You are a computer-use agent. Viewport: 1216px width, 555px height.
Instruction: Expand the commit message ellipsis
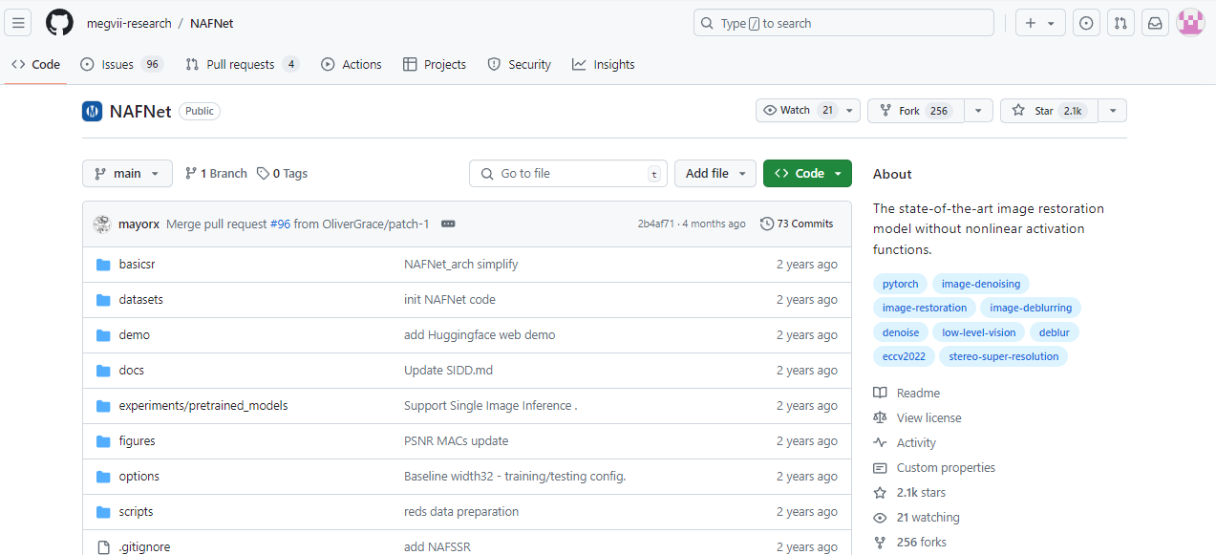click(448, 224)
